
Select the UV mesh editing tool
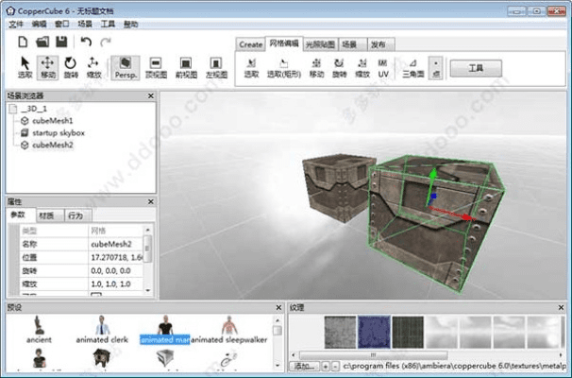(x=383, y=66)
